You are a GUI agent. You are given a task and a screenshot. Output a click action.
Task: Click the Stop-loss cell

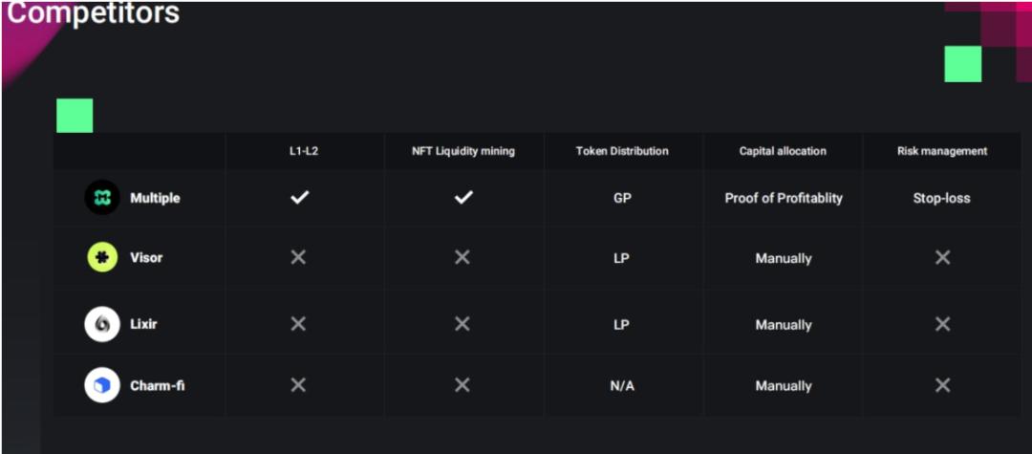(x=942, y=198)
